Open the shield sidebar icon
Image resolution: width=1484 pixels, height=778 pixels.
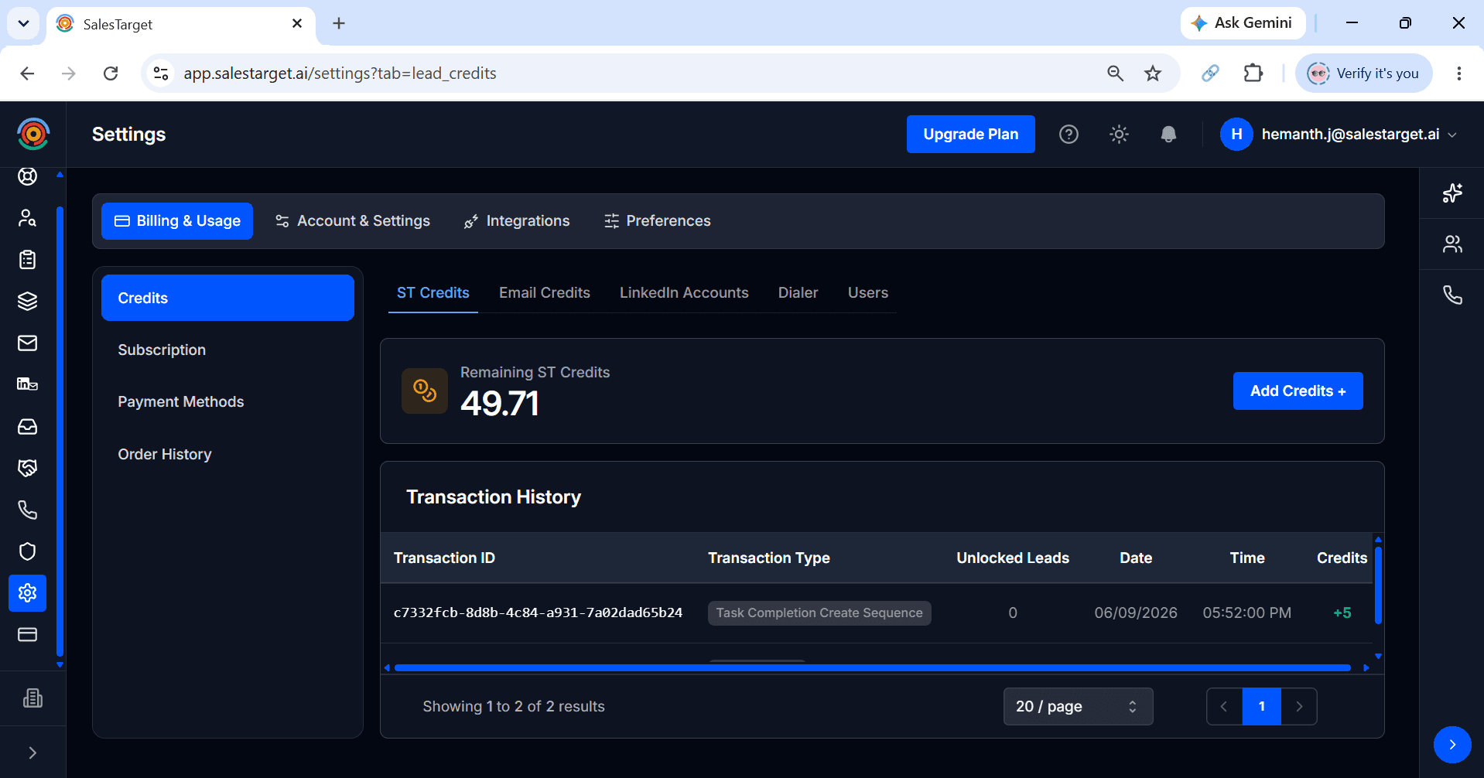(x=28, y=551)
